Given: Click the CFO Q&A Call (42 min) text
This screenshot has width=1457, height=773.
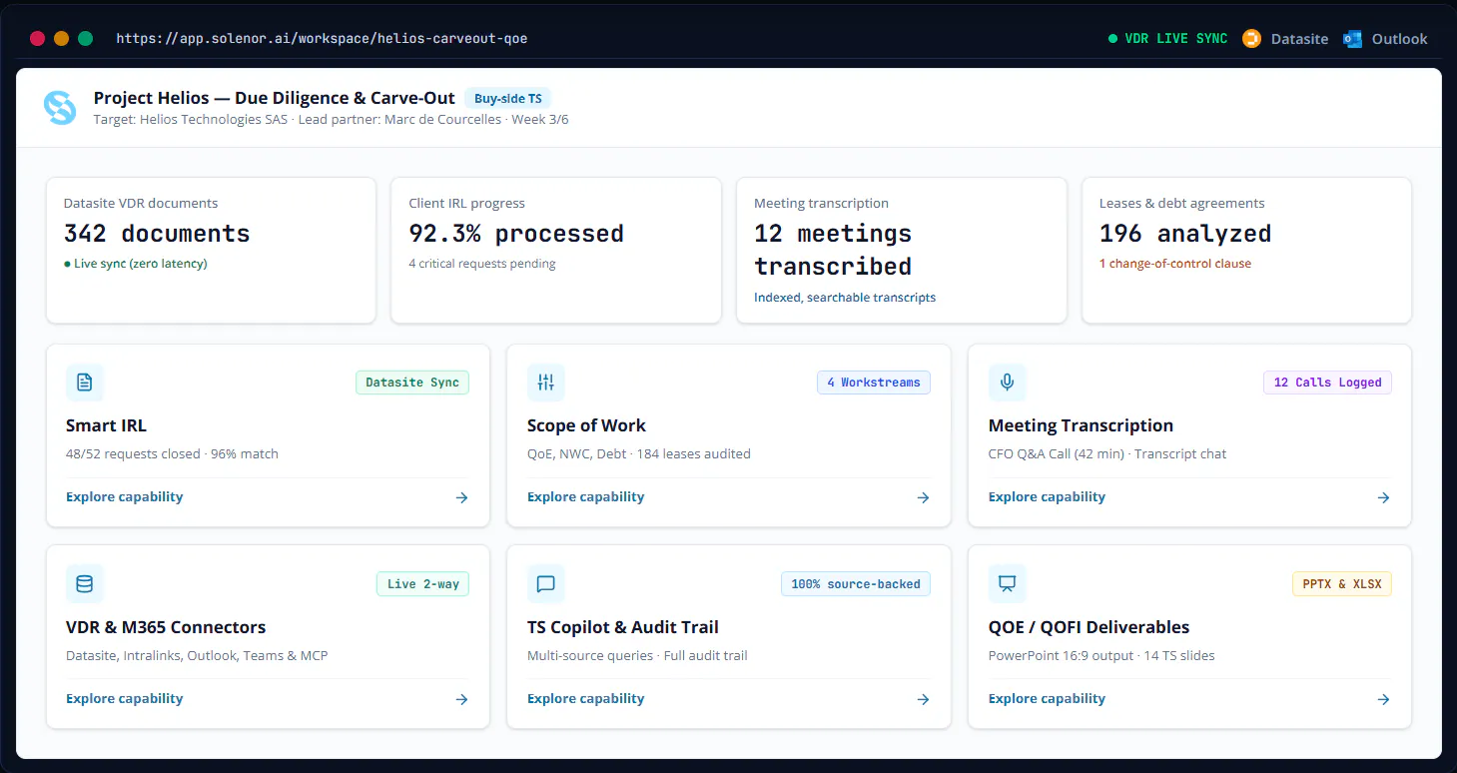Looking at the screenshot, I should click(x=1058, y=453).
